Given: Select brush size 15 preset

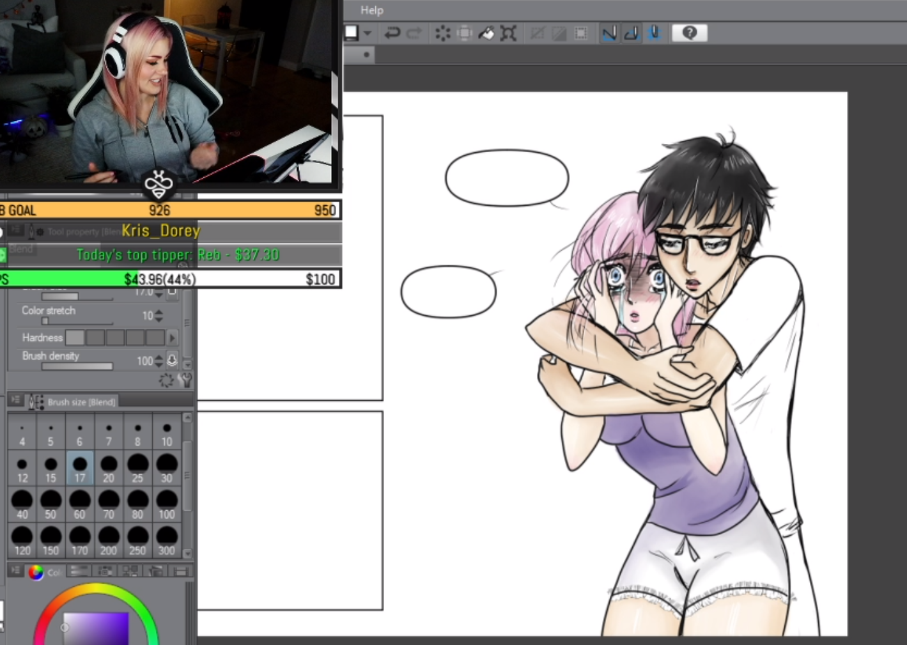Looking at the screenshot, I should 50,469.
